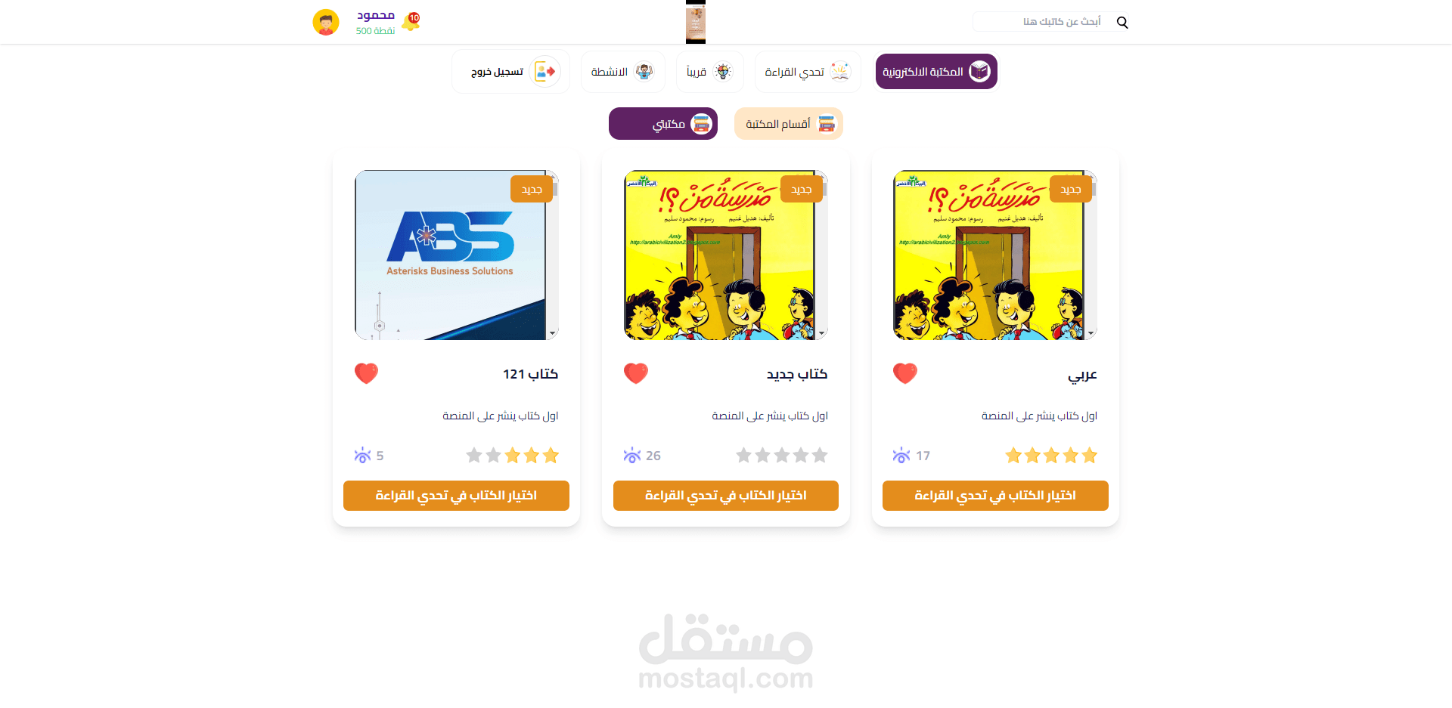Choose كتاب 121 for the reading challenge
1452x708 pixels.
coord(456,496)
